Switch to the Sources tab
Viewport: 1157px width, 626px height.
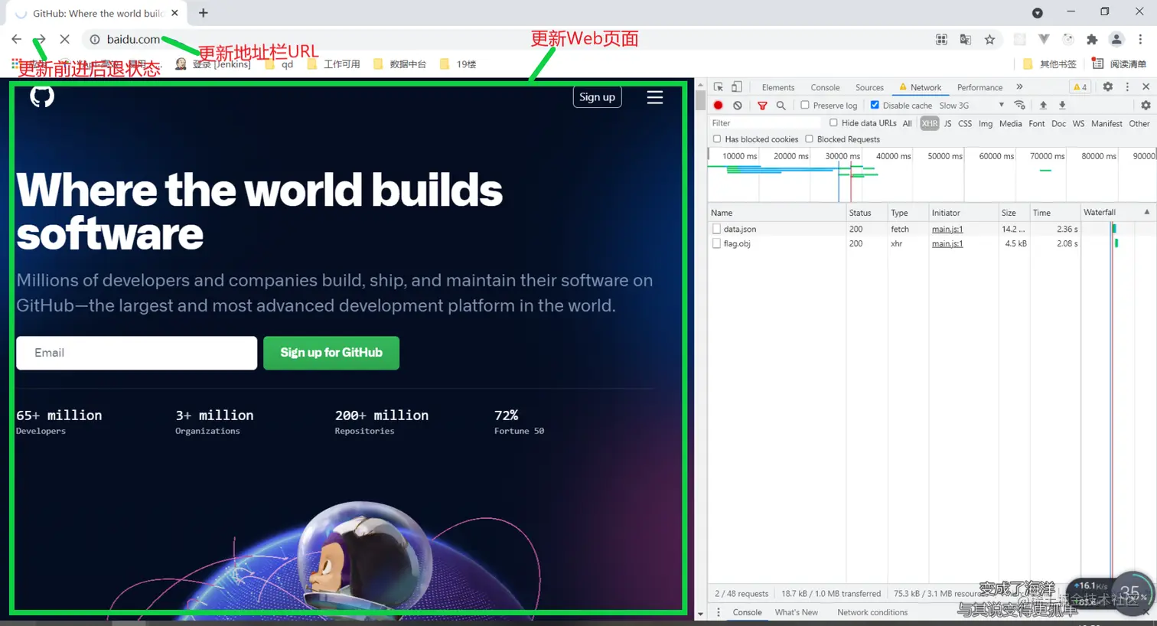pos(869,87)
